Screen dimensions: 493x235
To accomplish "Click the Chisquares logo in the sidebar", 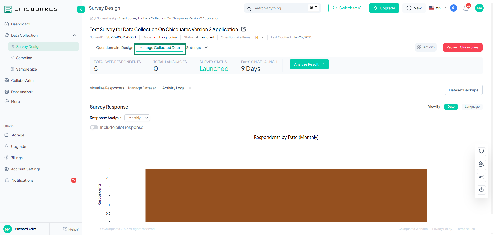I will pos(30,9).
